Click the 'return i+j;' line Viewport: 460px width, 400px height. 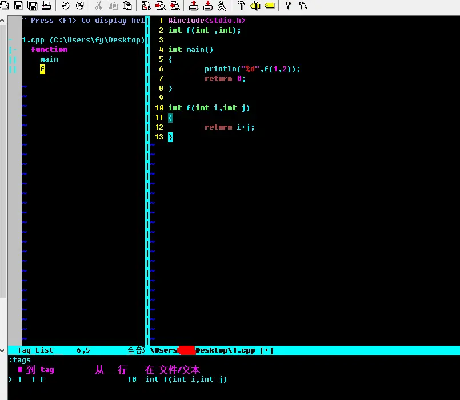(x=229, y=127)
